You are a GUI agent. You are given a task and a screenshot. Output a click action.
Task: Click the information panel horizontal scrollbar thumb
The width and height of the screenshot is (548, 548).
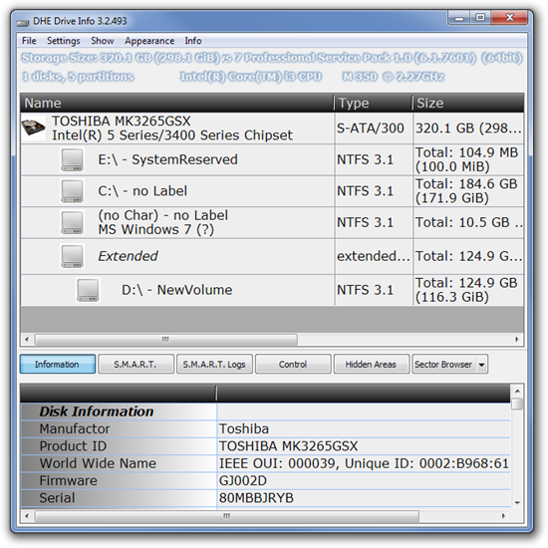(x=227, y=516)
